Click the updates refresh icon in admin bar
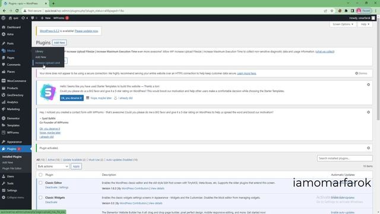Image resolution: width=380 pixels, height=214 pixels. coord(23,18)
